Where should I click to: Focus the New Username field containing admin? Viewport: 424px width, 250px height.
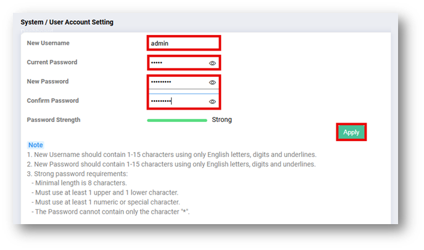tap(183, 43)
